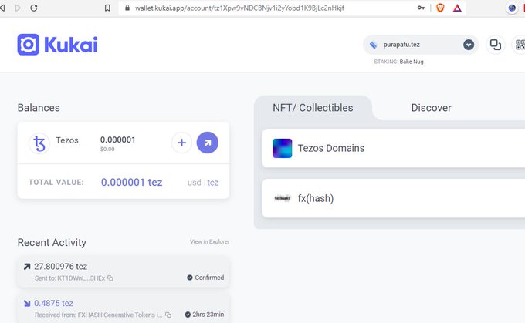
Task: Copy the account address with the copy icon
Action: pos(495,45)
